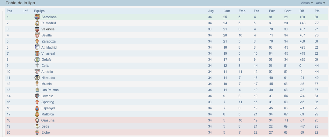Click the Barcelona club crest icon
The width and height of the screenshot is (329, 137).
(x=37, y=17)
